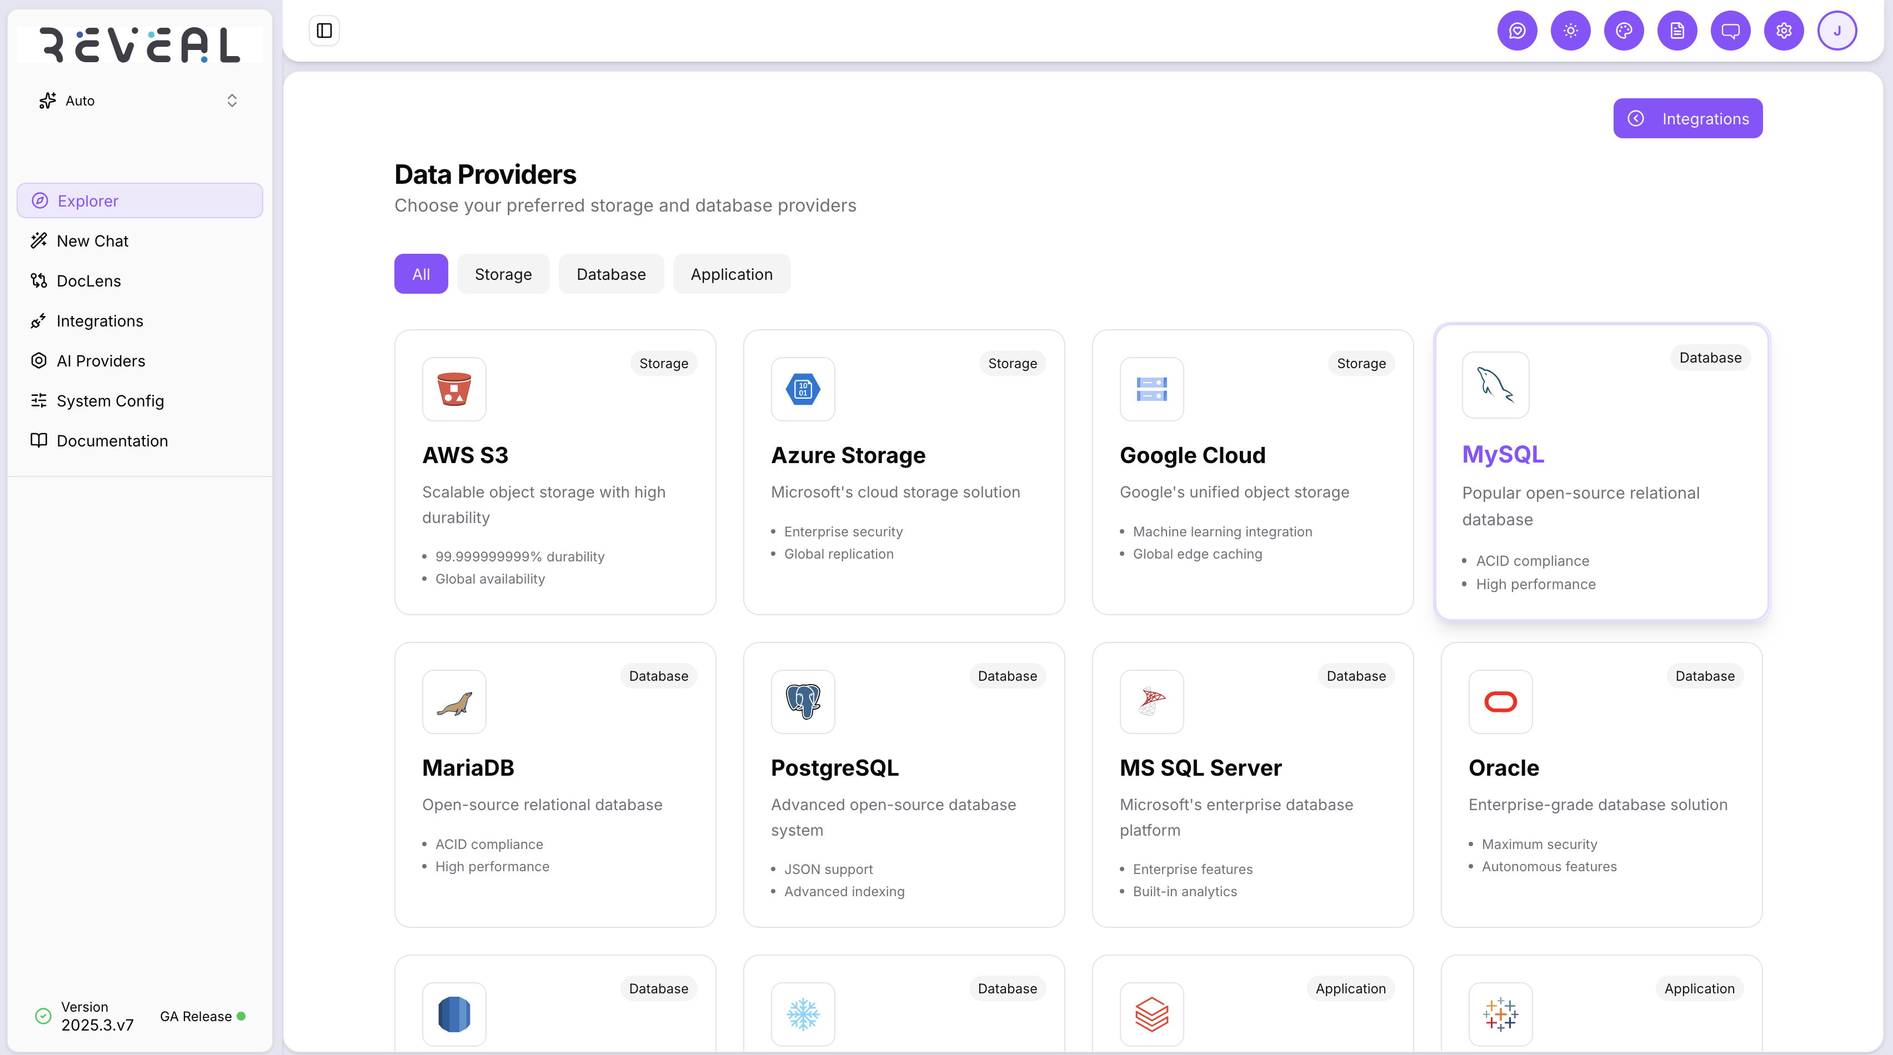Click the REVEAL logo
Screen dimensions: 1893x1055
coord(139,45)
